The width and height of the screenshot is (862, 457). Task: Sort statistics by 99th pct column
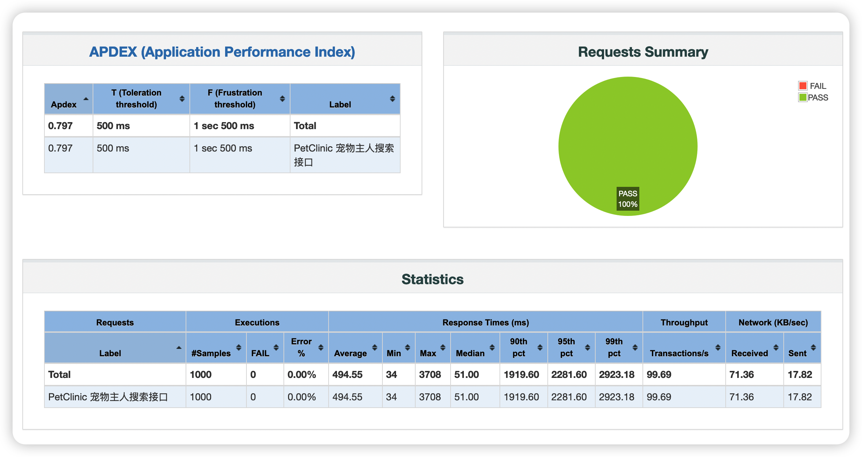tap(635, 347)
